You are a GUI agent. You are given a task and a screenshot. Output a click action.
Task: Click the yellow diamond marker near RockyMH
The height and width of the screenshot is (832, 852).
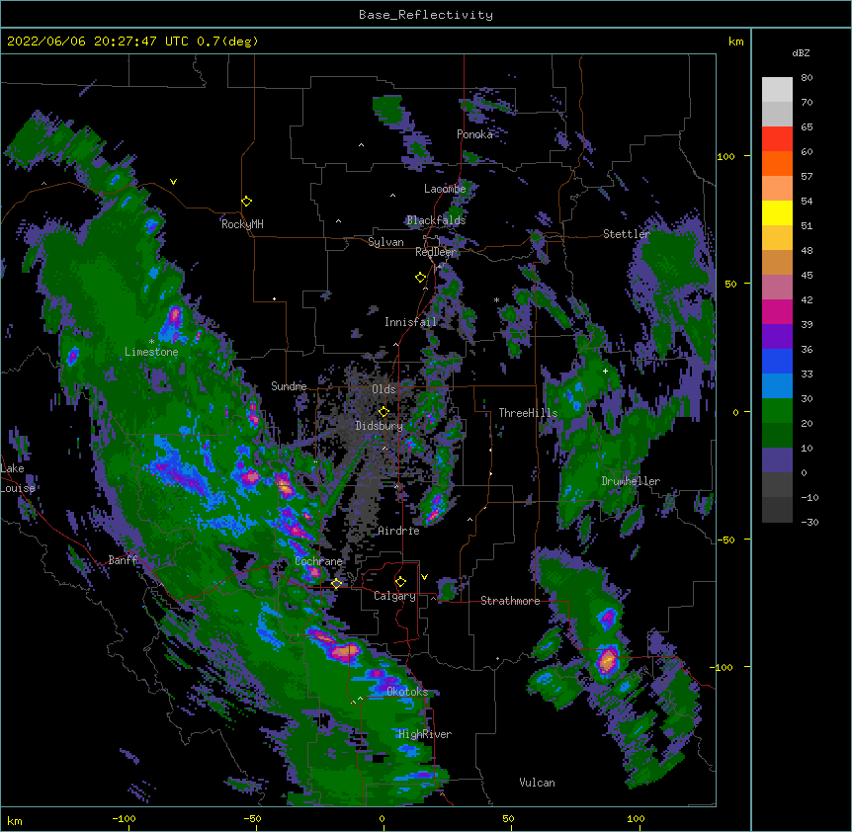click(x=247, y=202)
